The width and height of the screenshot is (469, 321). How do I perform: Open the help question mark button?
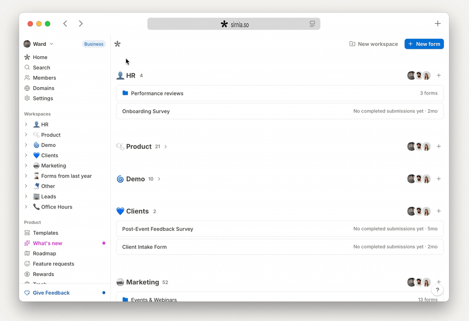click(437, 290)
